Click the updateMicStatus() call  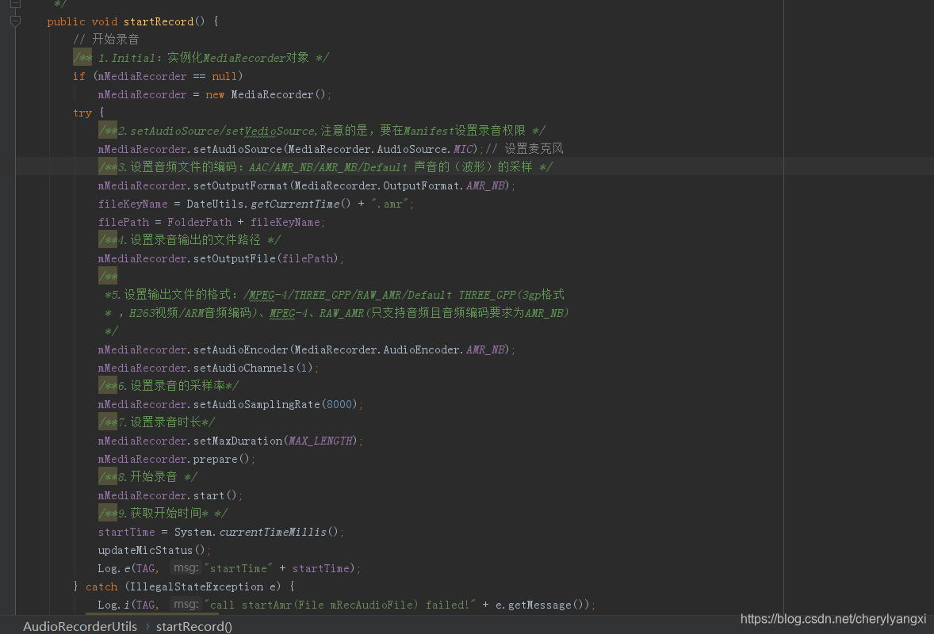click(151, 550)
